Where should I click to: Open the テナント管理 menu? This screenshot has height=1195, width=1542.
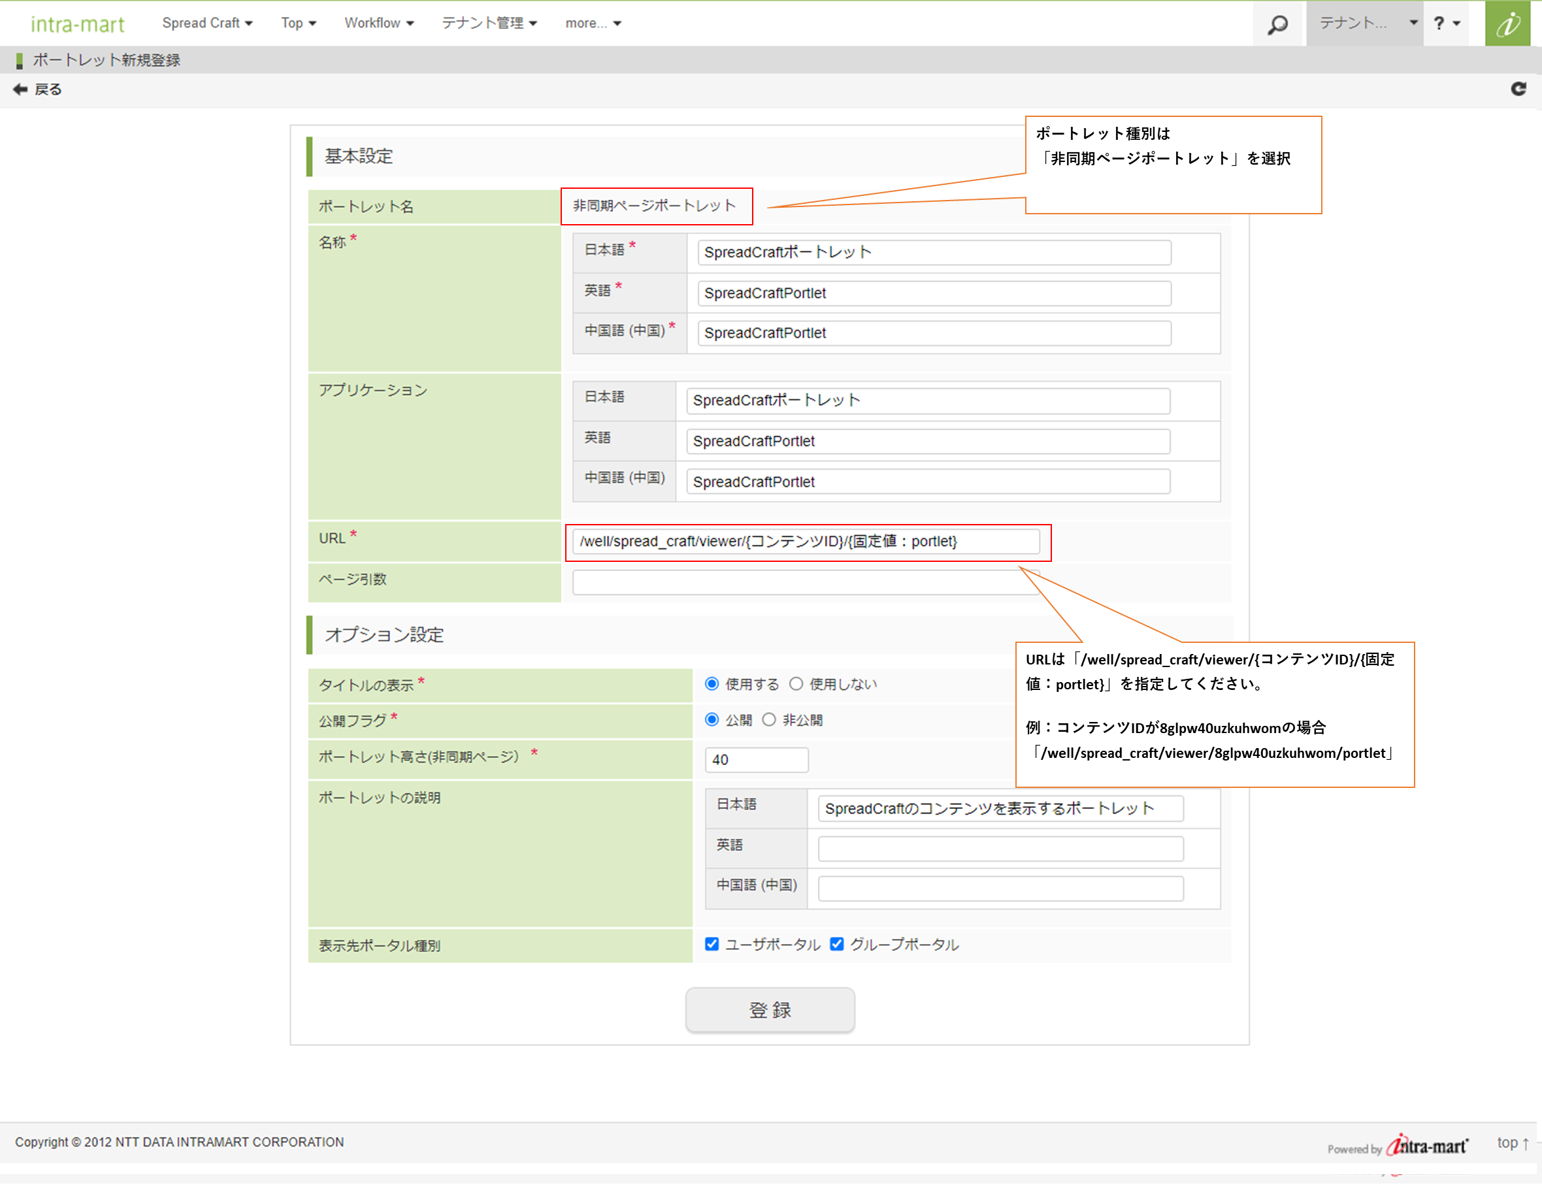(x=489, y=24)
